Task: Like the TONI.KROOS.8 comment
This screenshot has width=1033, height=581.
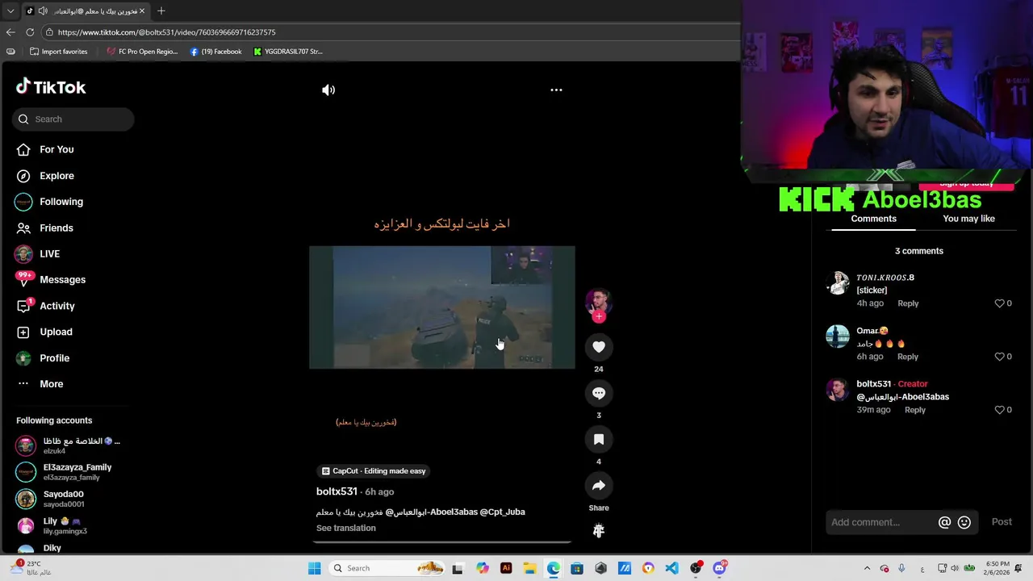Action: tap(999, 303)
